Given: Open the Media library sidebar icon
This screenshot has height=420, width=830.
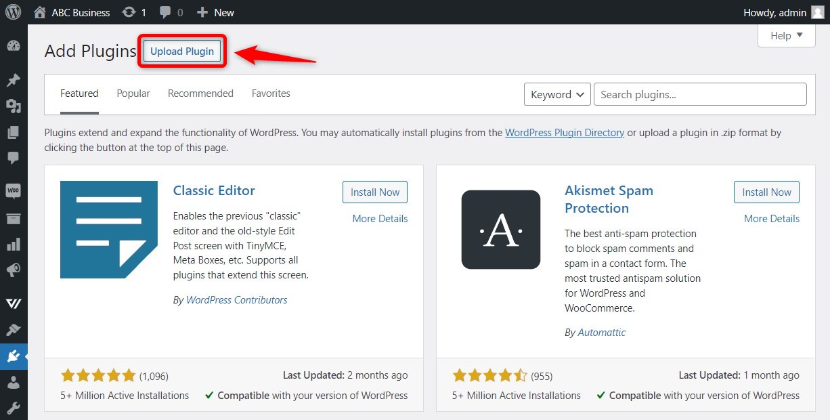Looking at the screenshot, I should (14, 106).
